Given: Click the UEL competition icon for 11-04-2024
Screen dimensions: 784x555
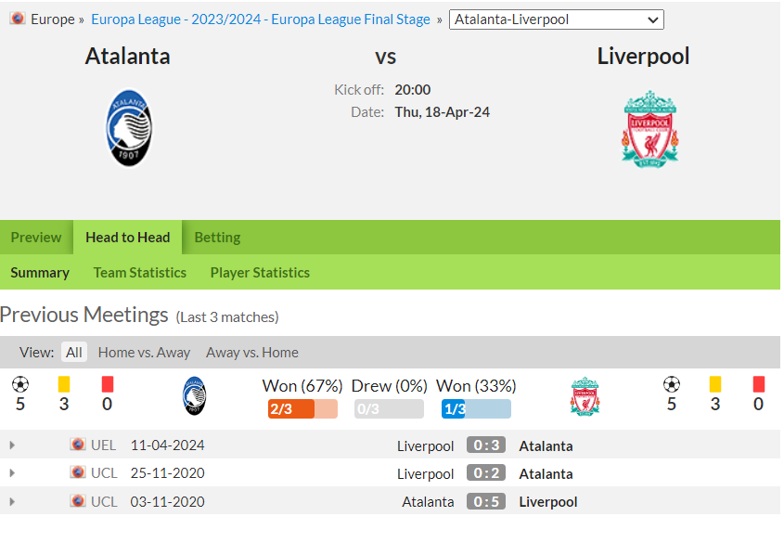Looking at the screenshot, I should tap(78, 444).
